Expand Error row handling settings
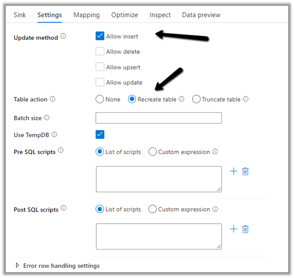 click(x=18, y=266)
